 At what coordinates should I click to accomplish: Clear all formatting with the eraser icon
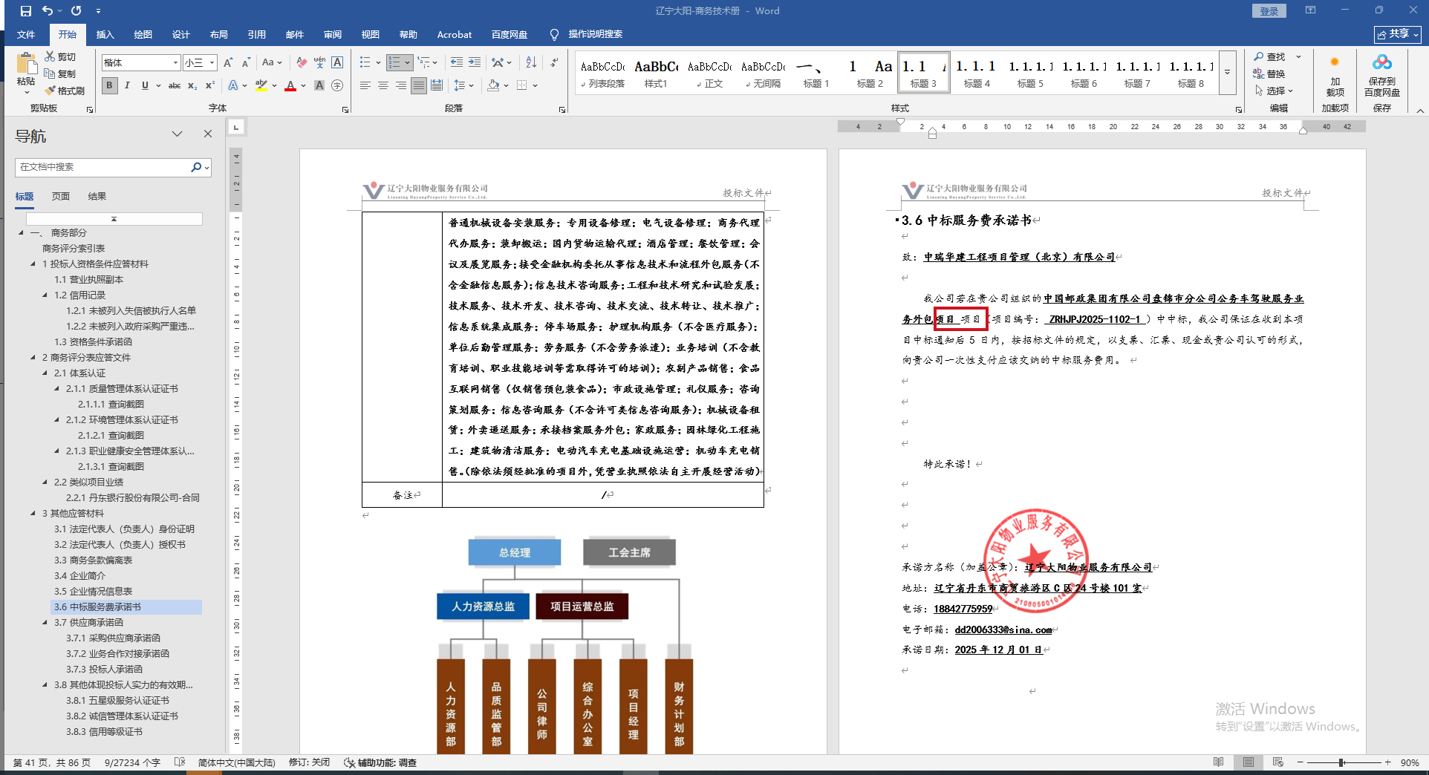[x=302, y=62]
